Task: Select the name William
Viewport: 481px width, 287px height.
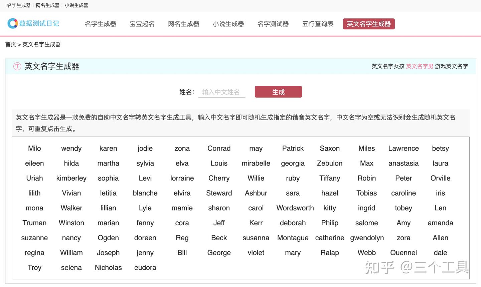Action: [71, 253]
